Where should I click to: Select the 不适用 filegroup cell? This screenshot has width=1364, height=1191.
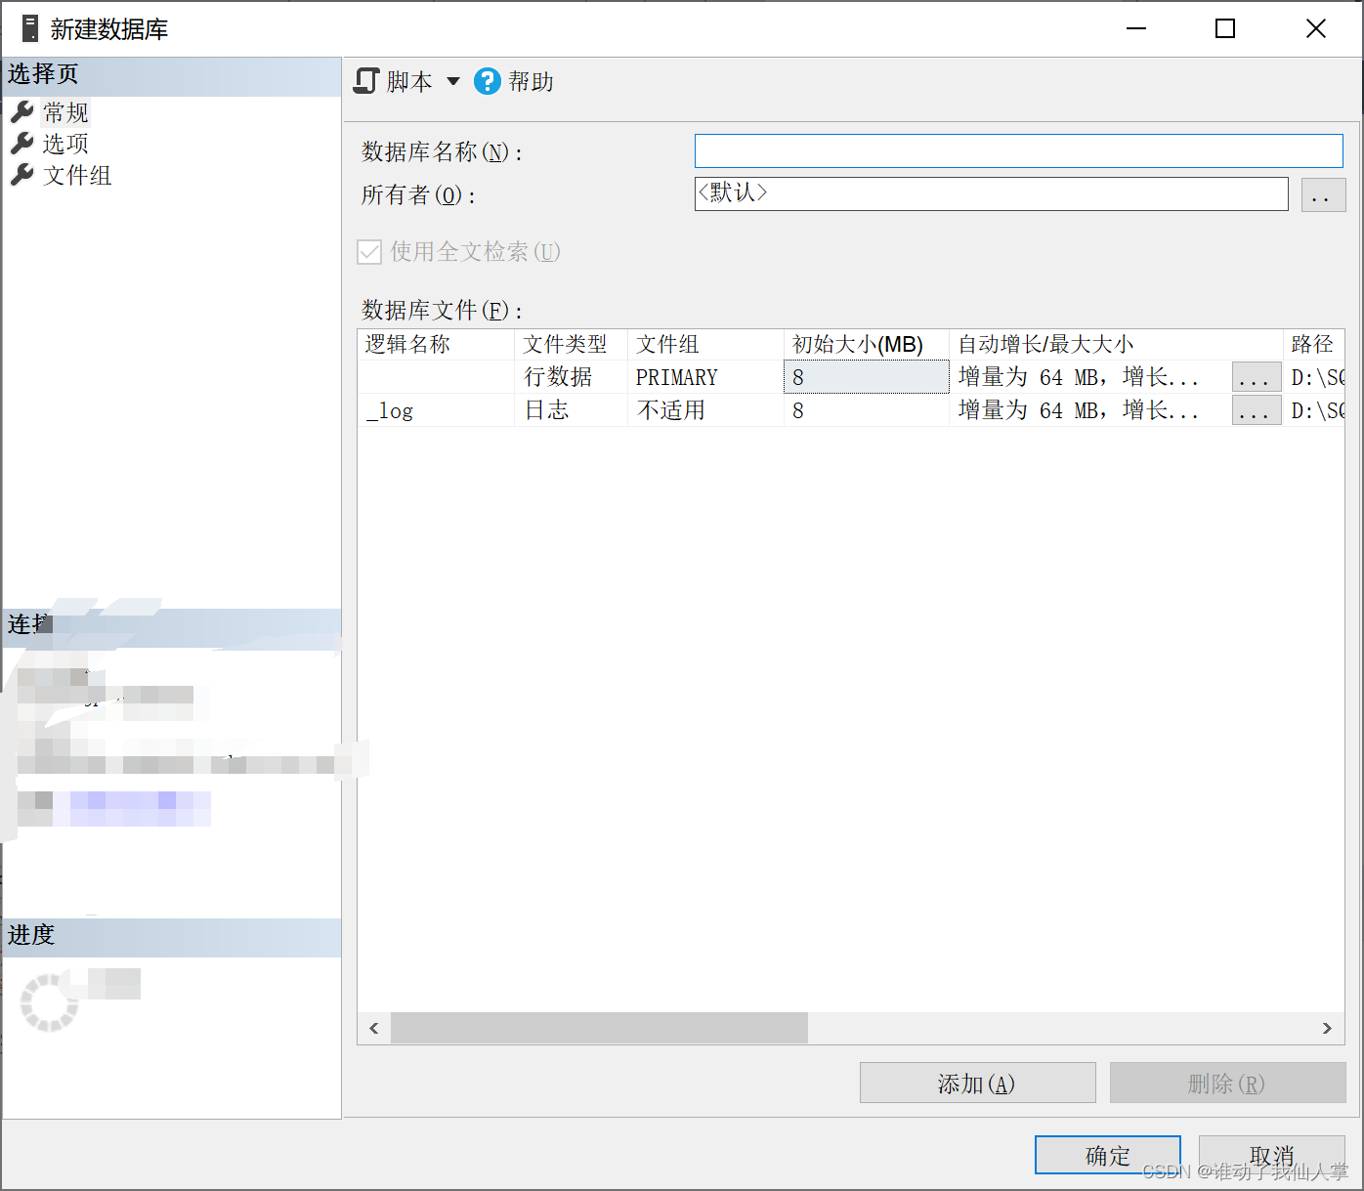(x=705, y=410)
